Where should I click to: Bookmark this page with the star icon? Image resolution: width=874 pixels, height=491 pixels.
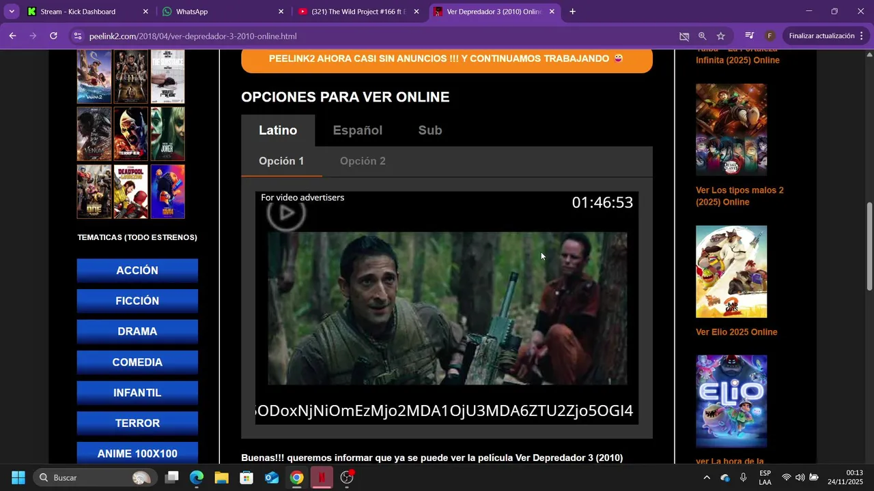point(721,36)
